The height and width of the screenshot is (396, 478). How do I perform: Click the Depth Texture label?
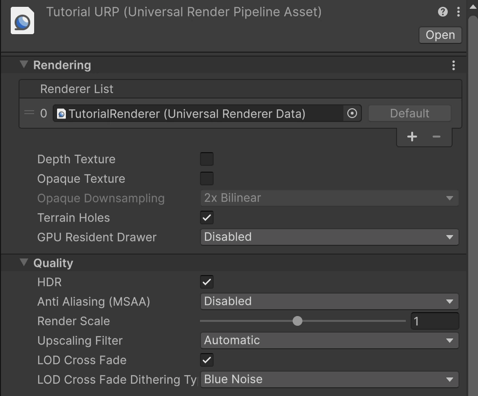76,159
